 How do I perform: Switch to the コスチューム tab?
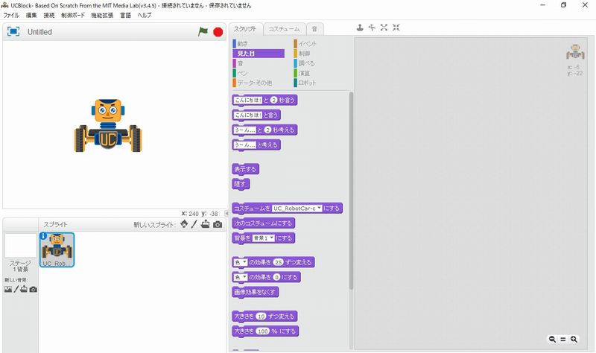(x=284, y=29)
